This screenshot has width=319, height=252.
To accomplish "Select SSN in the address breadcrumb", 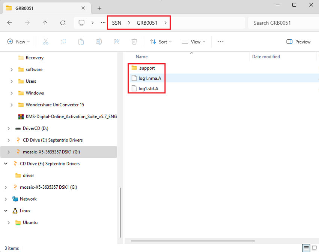I will tap(116, 23).
